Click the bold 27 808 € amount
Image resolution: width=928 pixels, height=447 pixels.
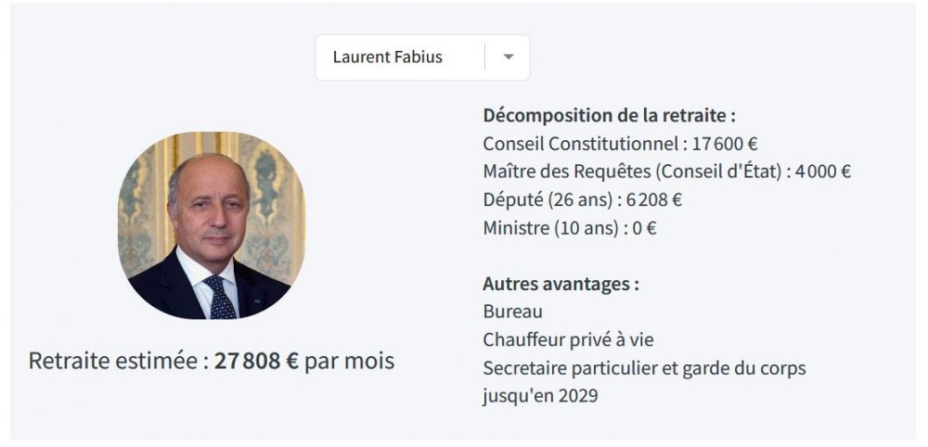pos(257,361)
